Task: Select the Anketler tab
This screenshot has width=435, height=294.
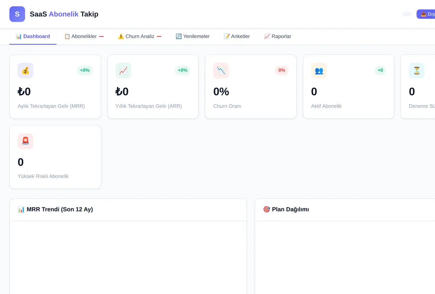Action: (x=237, y=36)
